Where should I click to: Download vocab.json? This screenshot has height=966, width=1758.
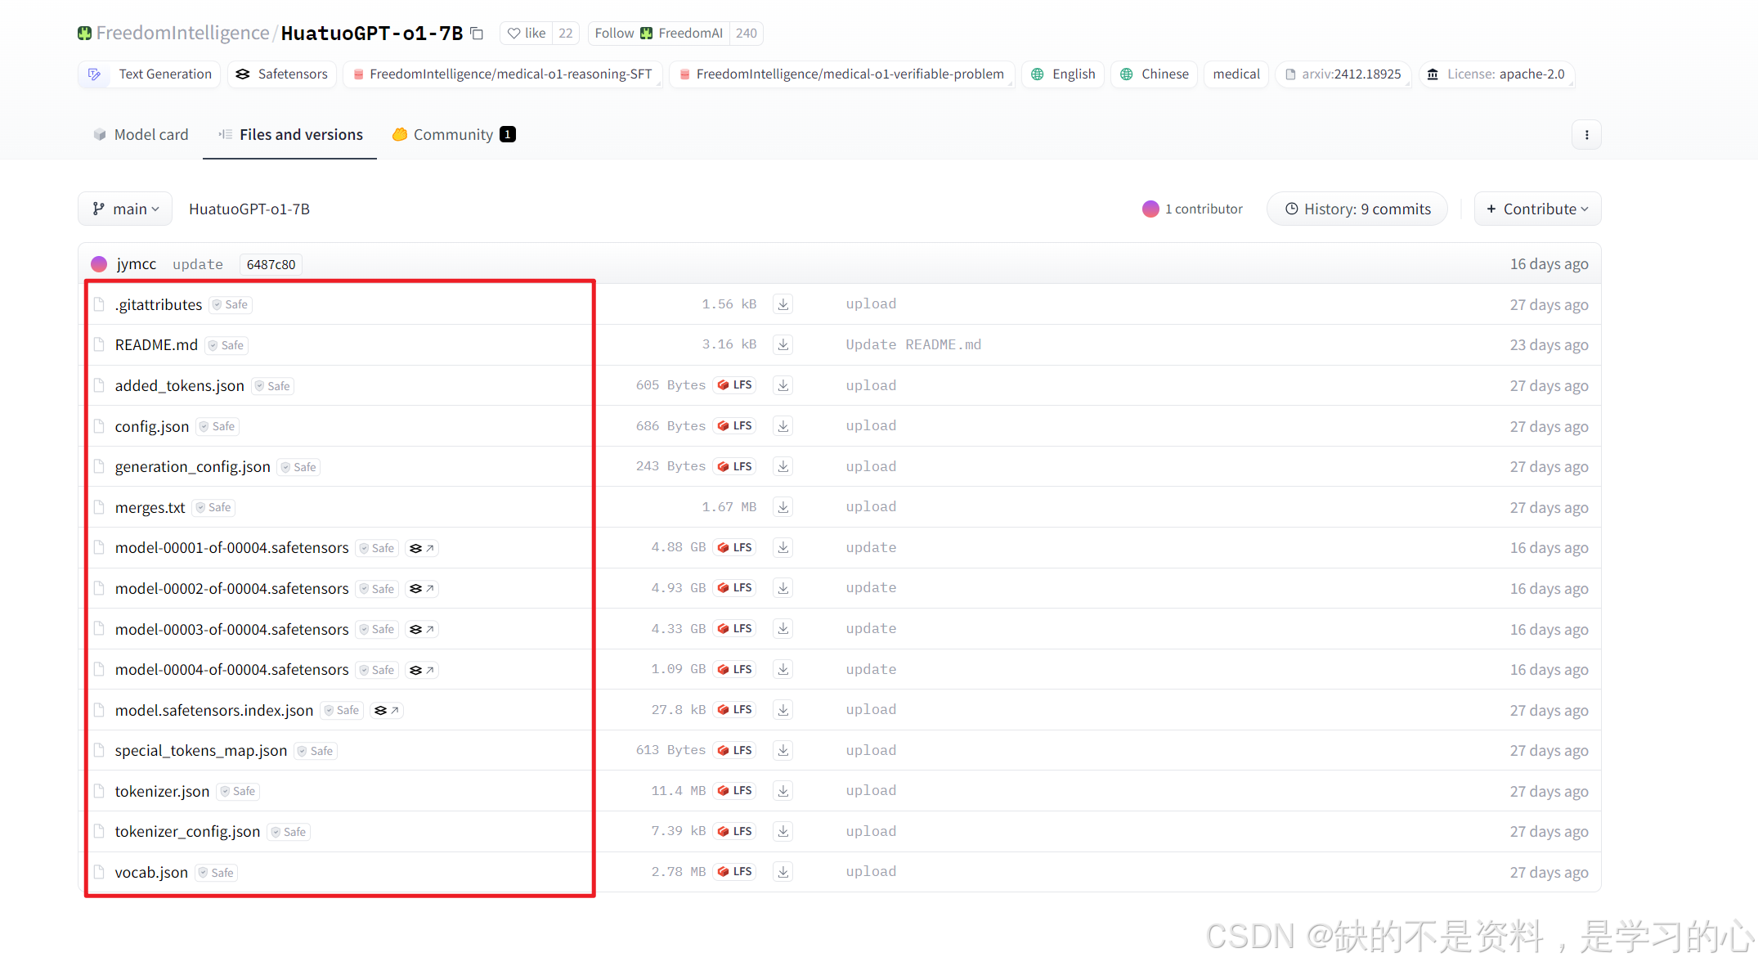[783, 872]
